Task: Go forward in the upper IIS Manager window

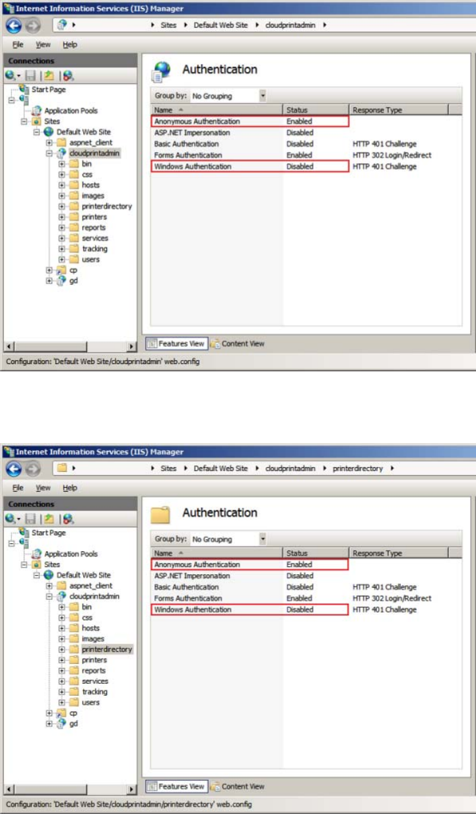Action: click(x=33, y=25)
